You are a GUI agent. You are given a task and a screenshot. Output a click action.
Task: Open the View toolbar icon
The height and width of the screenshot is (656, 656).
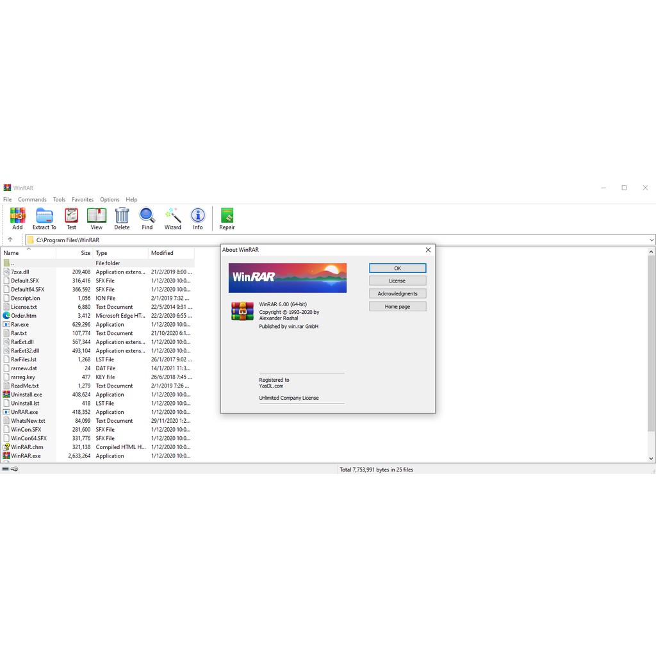(x=96, y=216)
